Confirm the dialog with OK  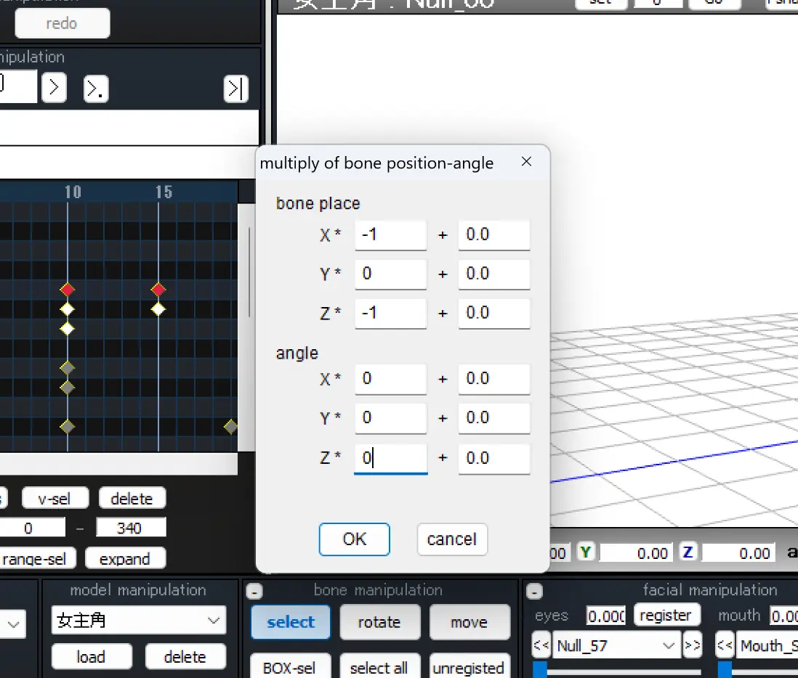(354, 539)
